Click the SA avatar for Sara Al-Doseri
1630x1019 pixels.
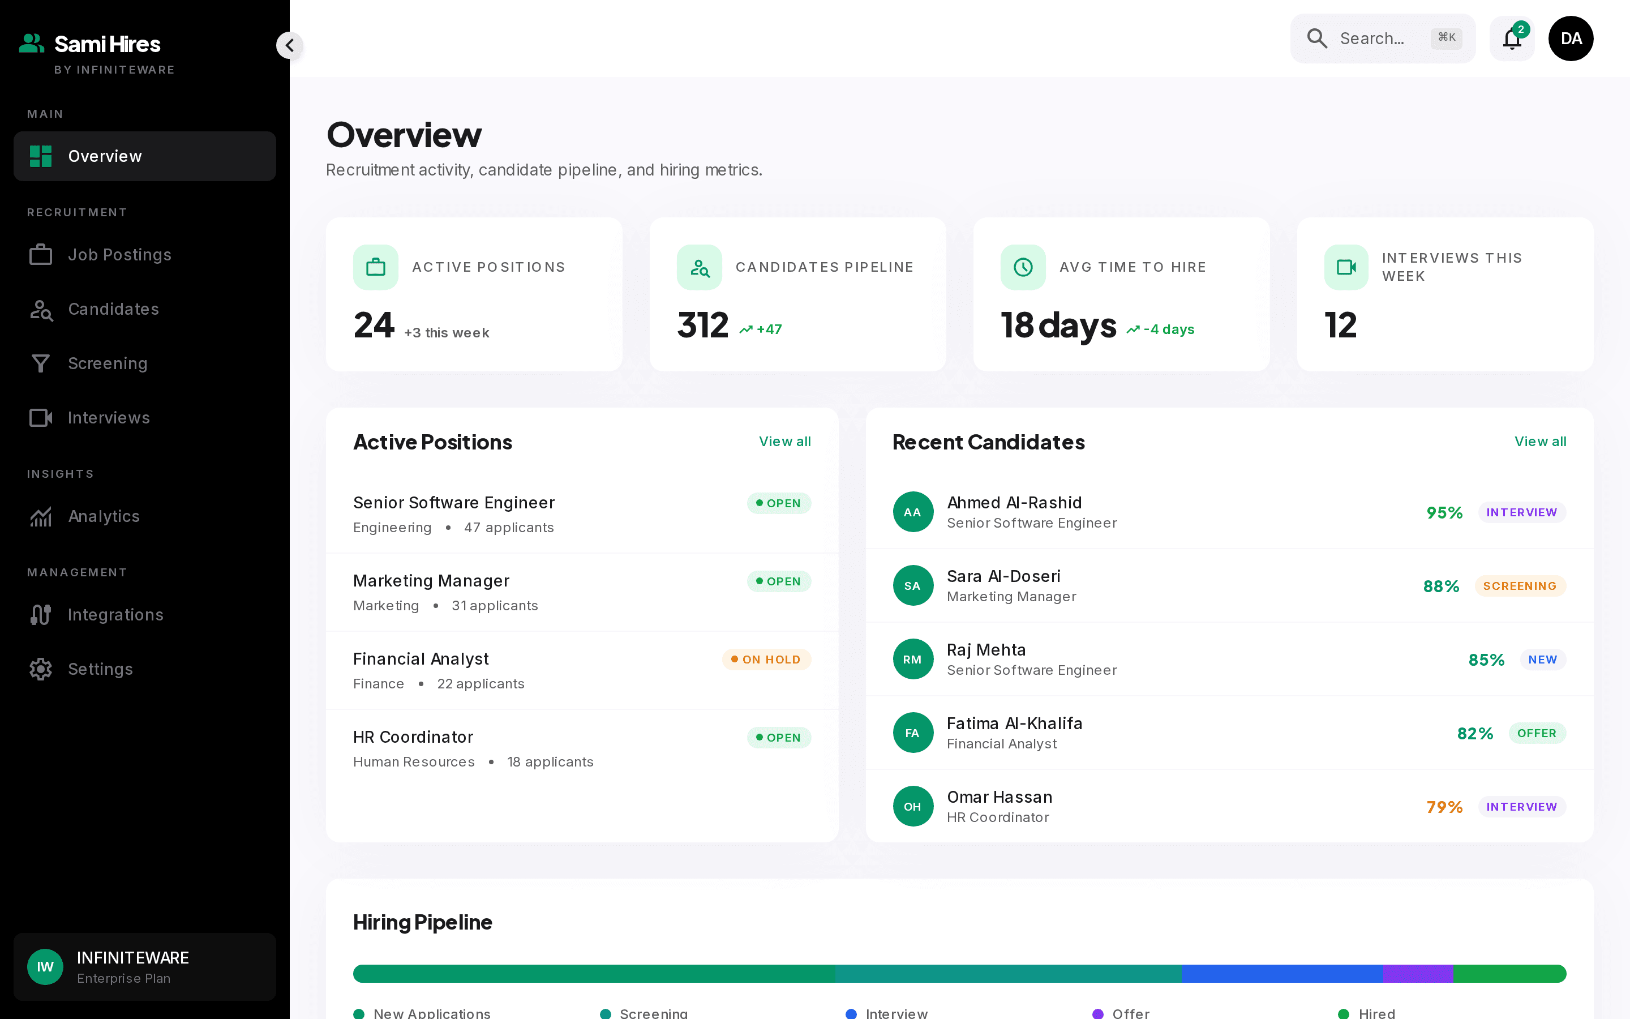pyautogui.click(x=913, y=586)
